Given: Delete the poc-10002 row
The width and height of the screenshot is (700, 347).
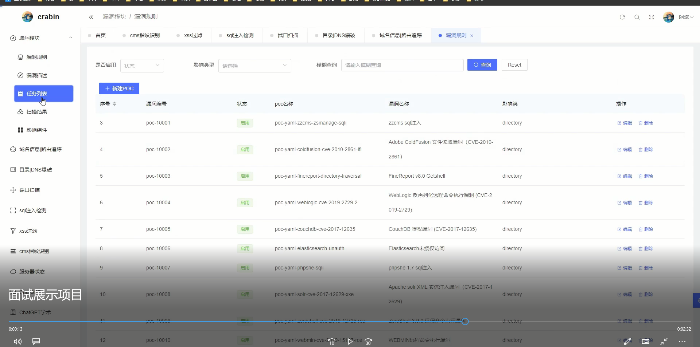Looking at the screenshot, I should pos(646,150).
